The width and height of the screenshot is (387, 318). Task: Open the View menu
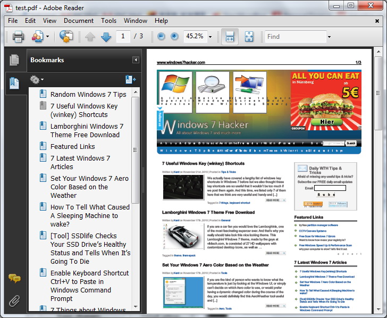click(49, 21)
